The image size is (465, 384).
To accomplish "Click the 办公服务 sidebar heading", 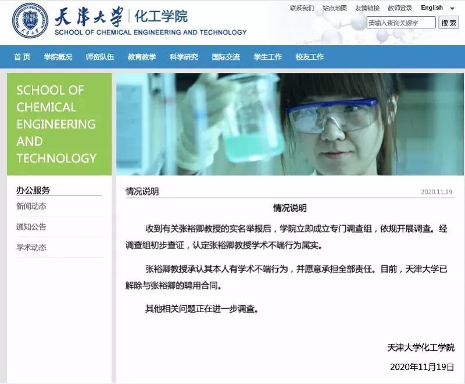I will tap(33, 190).
